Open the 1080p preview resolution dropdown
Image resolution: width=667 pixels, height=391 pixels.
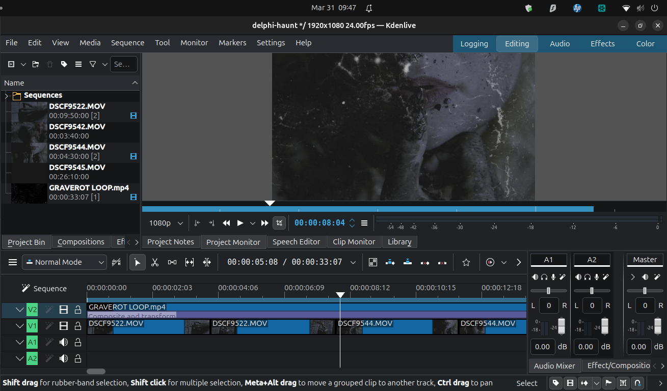click(x=166, y=223)
